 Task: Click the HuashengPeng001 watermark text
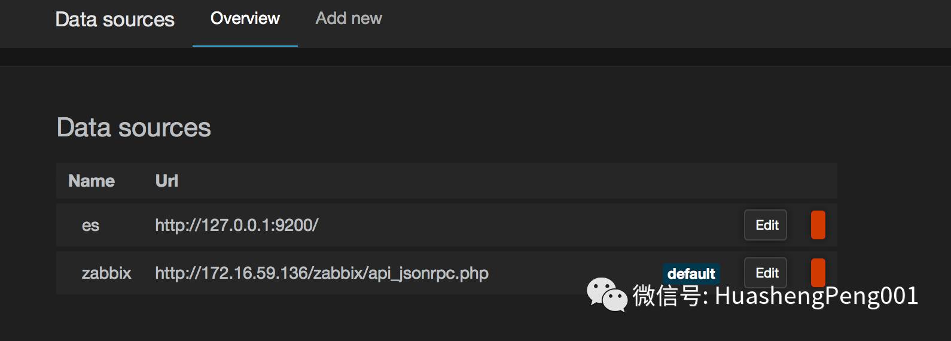[x=816, y=296]
